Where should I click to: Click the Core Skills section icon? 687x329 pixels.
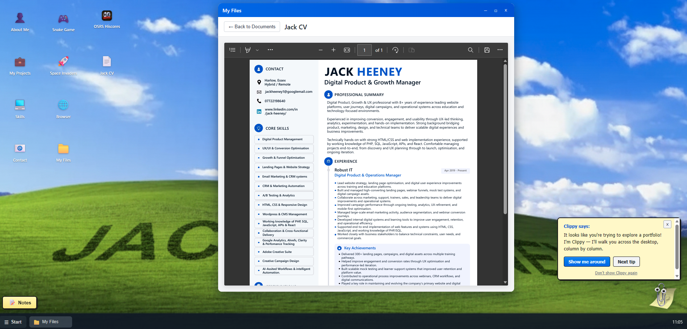coord(259,128)
